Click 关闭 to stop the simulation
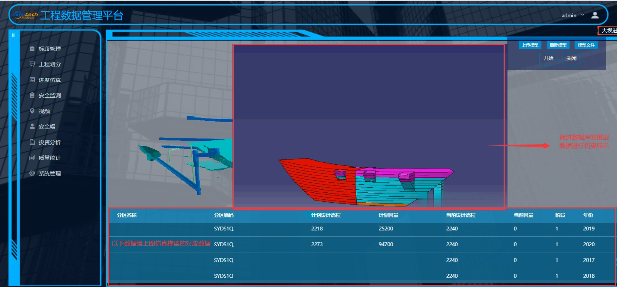617x287 pixels. point(571,58)
